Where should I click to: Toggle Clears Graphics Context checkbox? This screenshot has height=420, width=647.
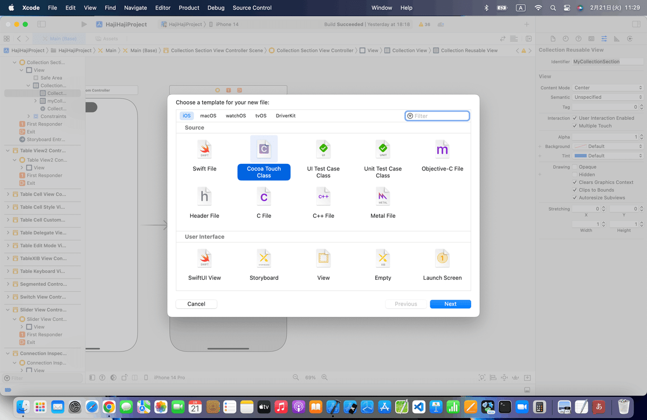575,182
